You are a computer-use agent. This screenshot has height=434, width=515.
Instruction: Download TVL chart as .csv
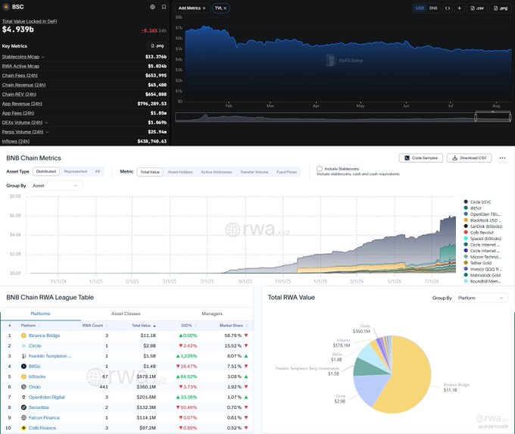pos(477,8)
